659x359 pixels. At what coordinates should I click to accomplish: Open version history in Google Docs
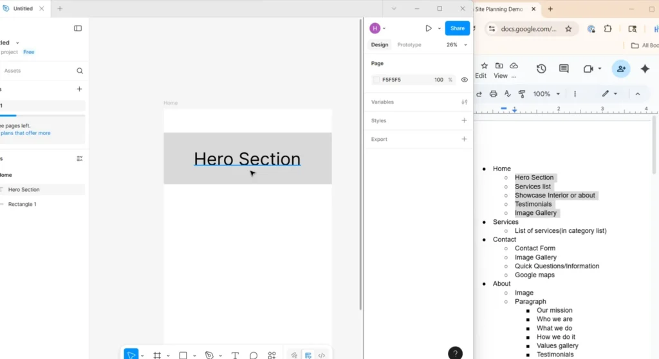[x=541, y=69]
